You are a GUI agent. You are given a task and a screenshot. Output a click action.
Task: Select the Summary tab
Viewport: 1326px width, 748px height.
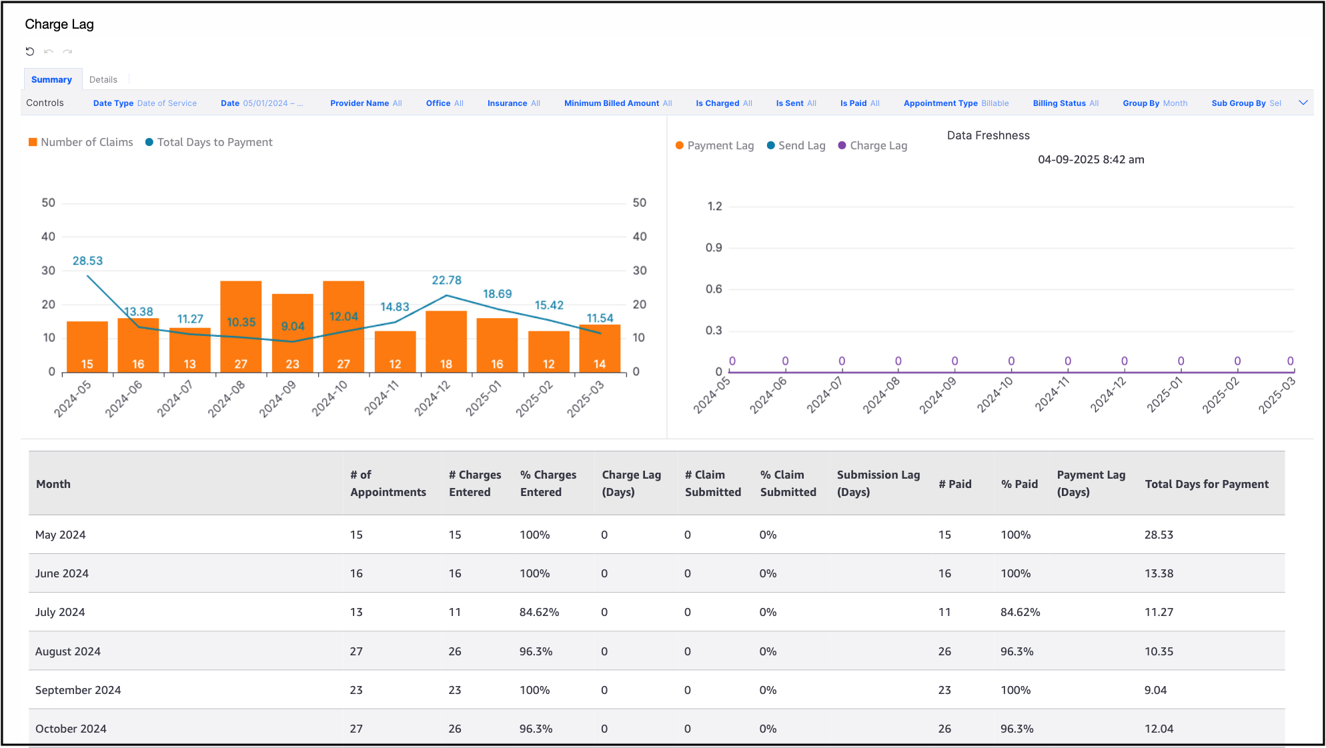(51, 79)
